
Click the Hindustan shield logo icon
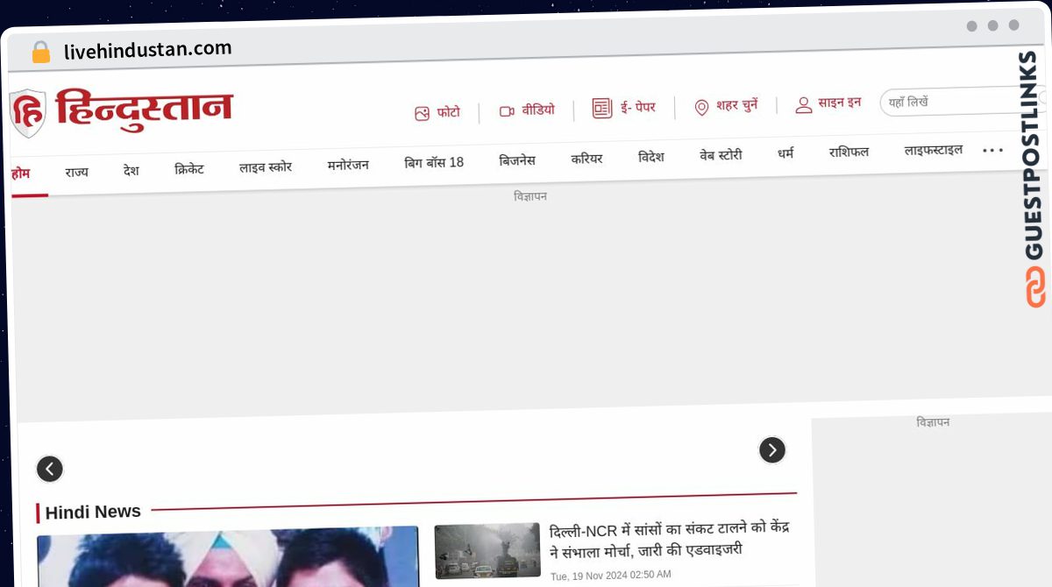[28, 113]
